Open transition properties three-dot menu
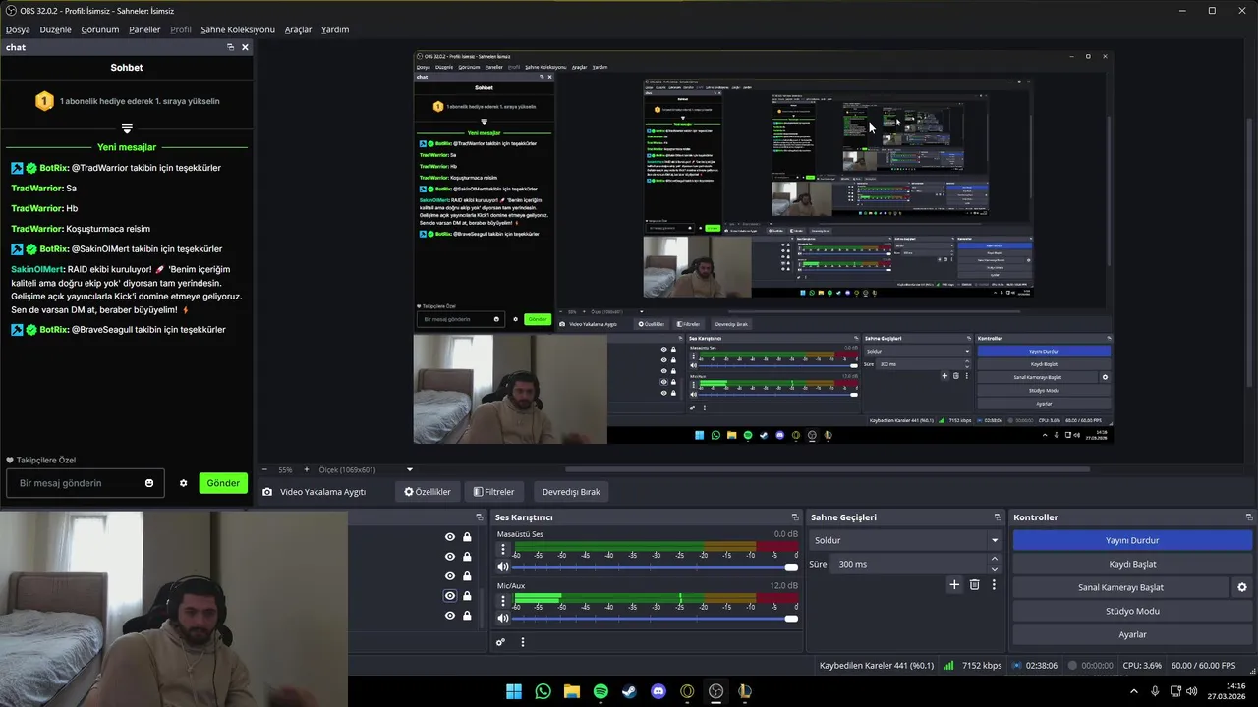This screenshot has height=707, width=1258. pyautogui.click(x=994, y=584)
